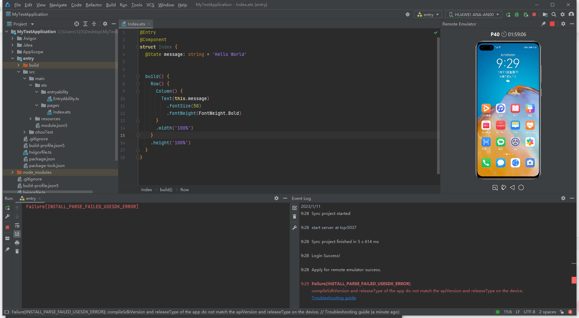Open Project panel options gear
This screenshot has height=318, width=579.
pyautogui.click(x=105, y=24)
